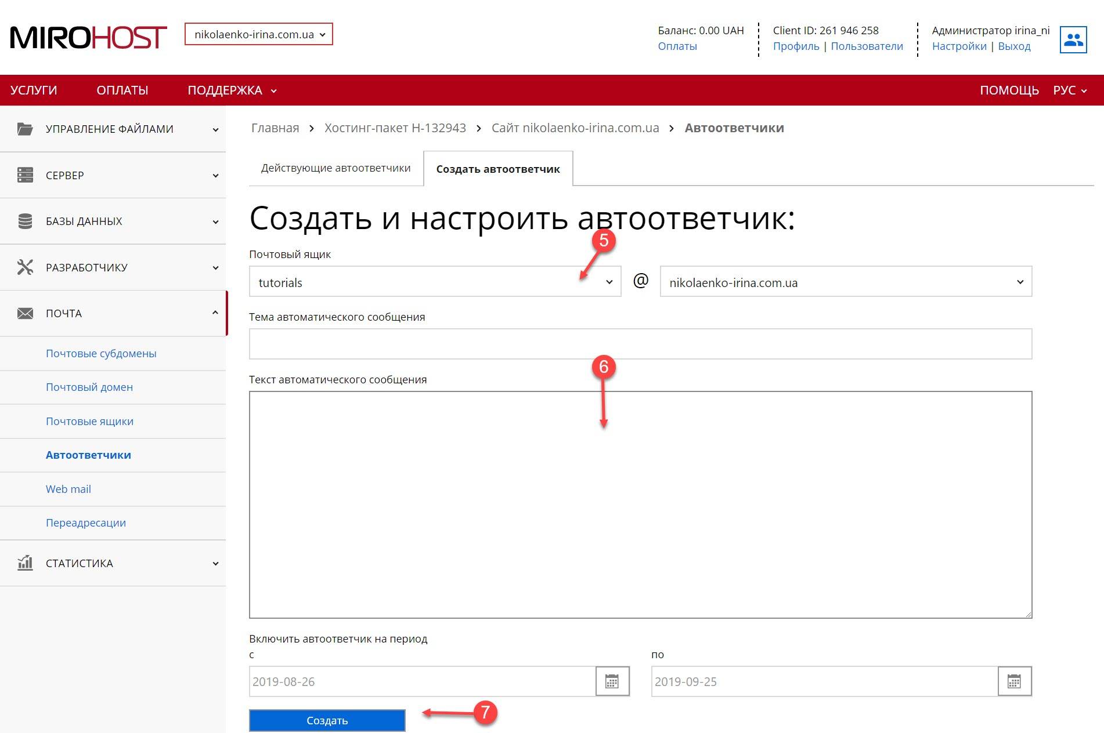Screen dimensions: 1104x733
Task: Open the ПОДДЕРЖКА menu dropdown
Action: (x=232, y=90)
